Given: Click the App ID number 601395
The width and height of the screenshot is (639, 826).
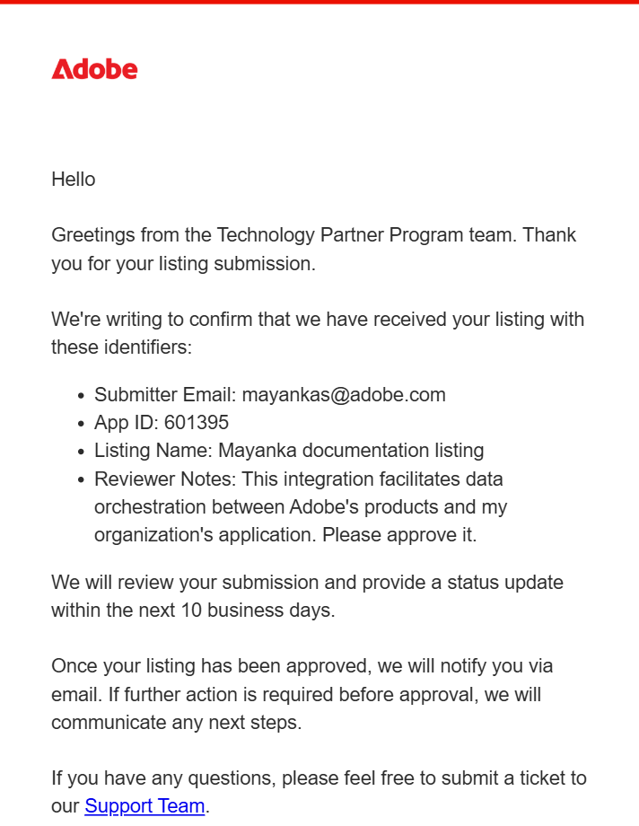Looking at the screenshot, I should click(197, 422).
